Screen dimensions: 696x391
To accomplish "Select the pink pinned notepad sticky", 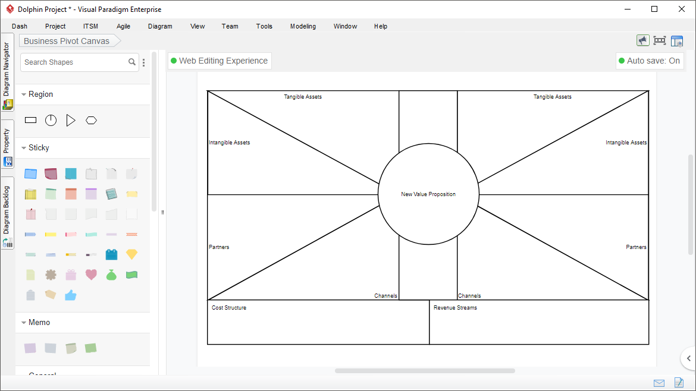I will pyautogui.click(x=30, y=214).
